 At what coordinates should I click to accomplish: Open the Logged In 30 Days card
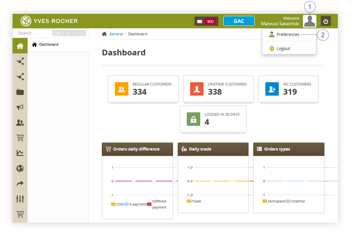[213, 119]
